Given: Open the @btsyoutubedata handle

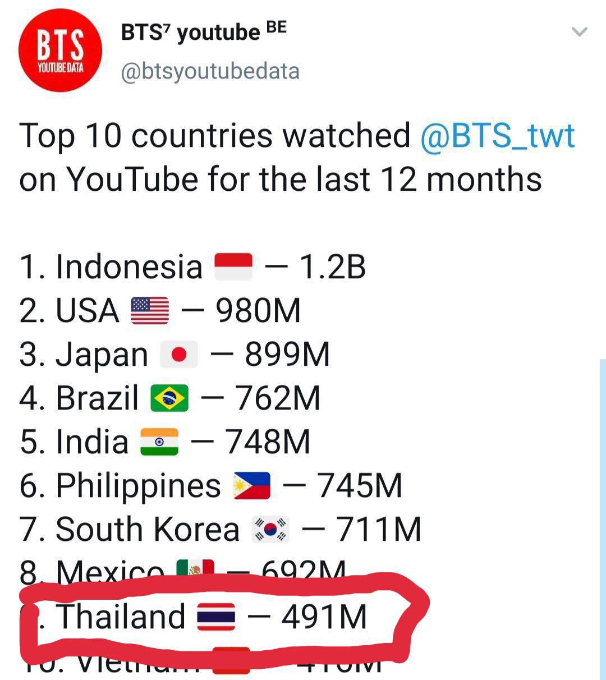Looking at the screenshot, I should [210, 72].
